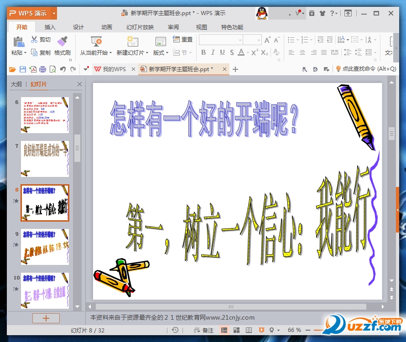The height and width of the screenshot is (342, 406).
Task: Open new document tab with plus
Action: pos(235,69)
